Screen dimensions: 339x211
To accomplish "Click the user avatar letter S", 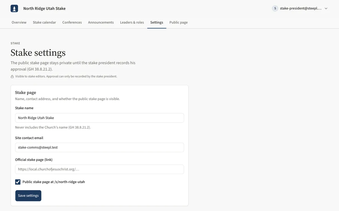I will (x=275, y=8).
